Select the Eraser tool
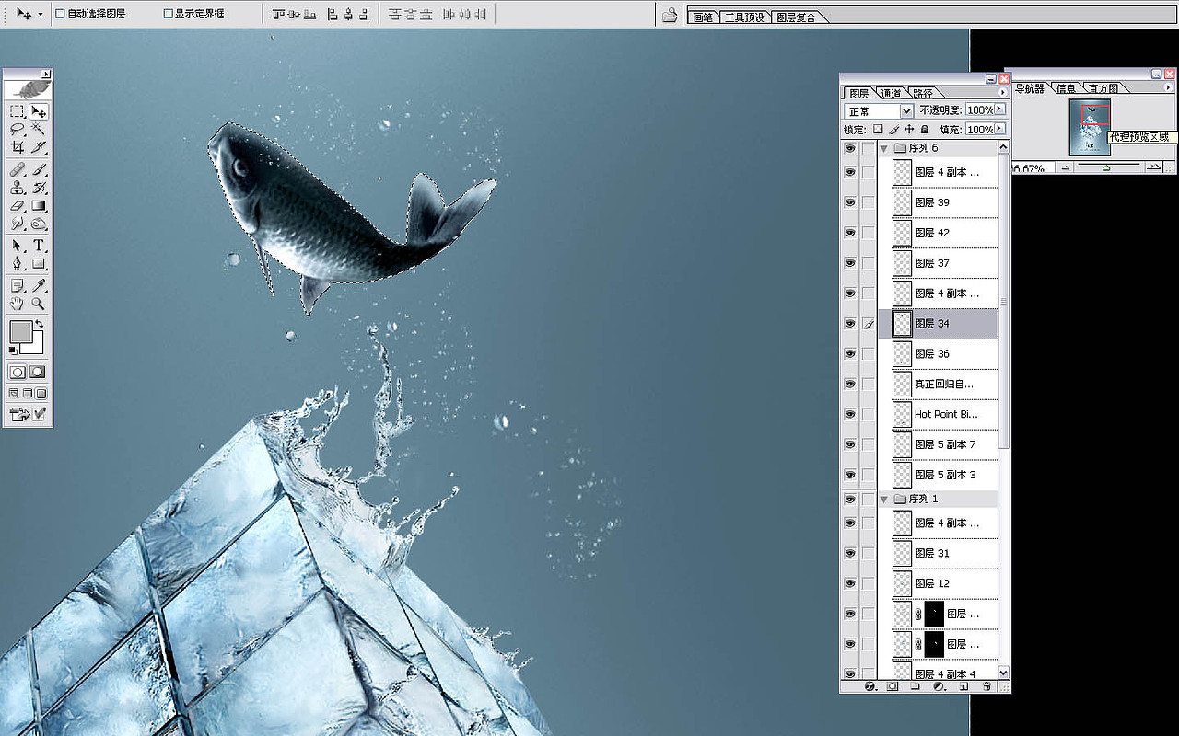This screenshot has width=1179, height=736. point(18,205)
